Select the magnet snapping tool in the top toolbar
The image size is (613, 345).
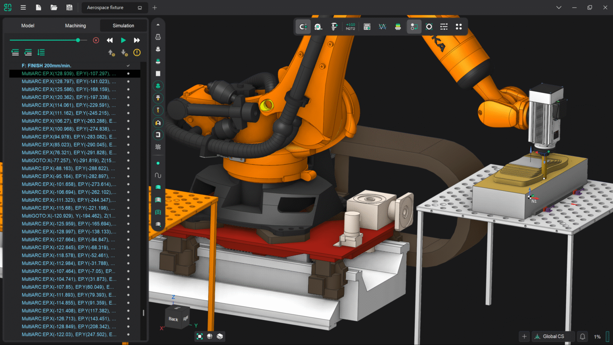(x=303, y=26)
